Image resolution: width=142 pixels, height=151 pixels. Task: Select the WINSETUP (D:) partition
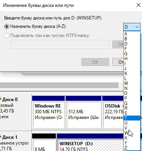(90, 142)
